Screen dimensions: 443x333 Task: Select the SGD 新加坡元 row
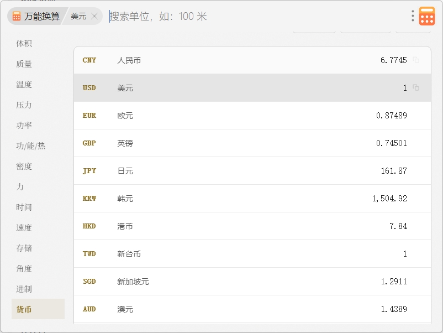pyautogui.click(x=252, y=282)
